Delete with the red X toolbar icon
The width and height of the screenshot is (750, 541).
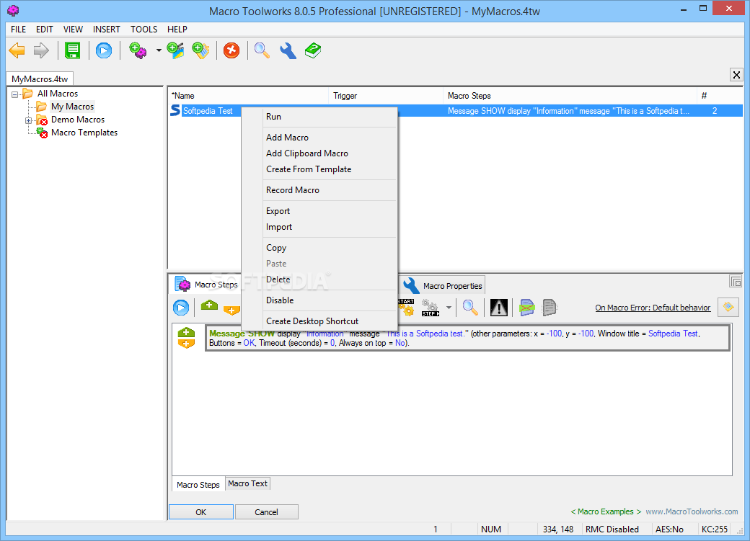tap(231, 50)
